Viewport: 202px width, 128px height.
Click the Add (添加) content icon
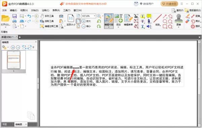click(119, 20)
